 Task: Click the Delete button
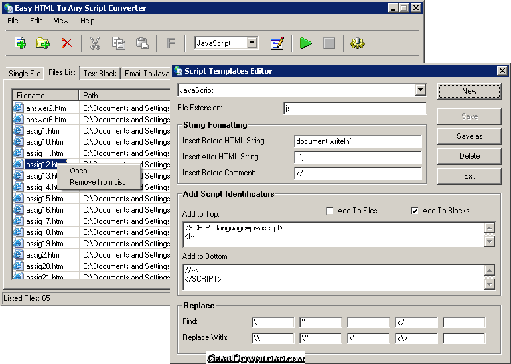[469, 156]
